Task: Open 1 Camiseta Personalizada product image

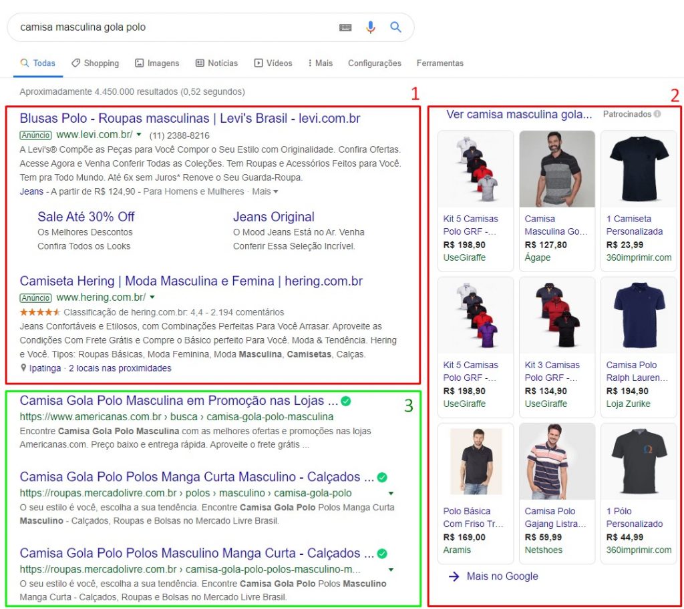Action: (x=639, y=169)
